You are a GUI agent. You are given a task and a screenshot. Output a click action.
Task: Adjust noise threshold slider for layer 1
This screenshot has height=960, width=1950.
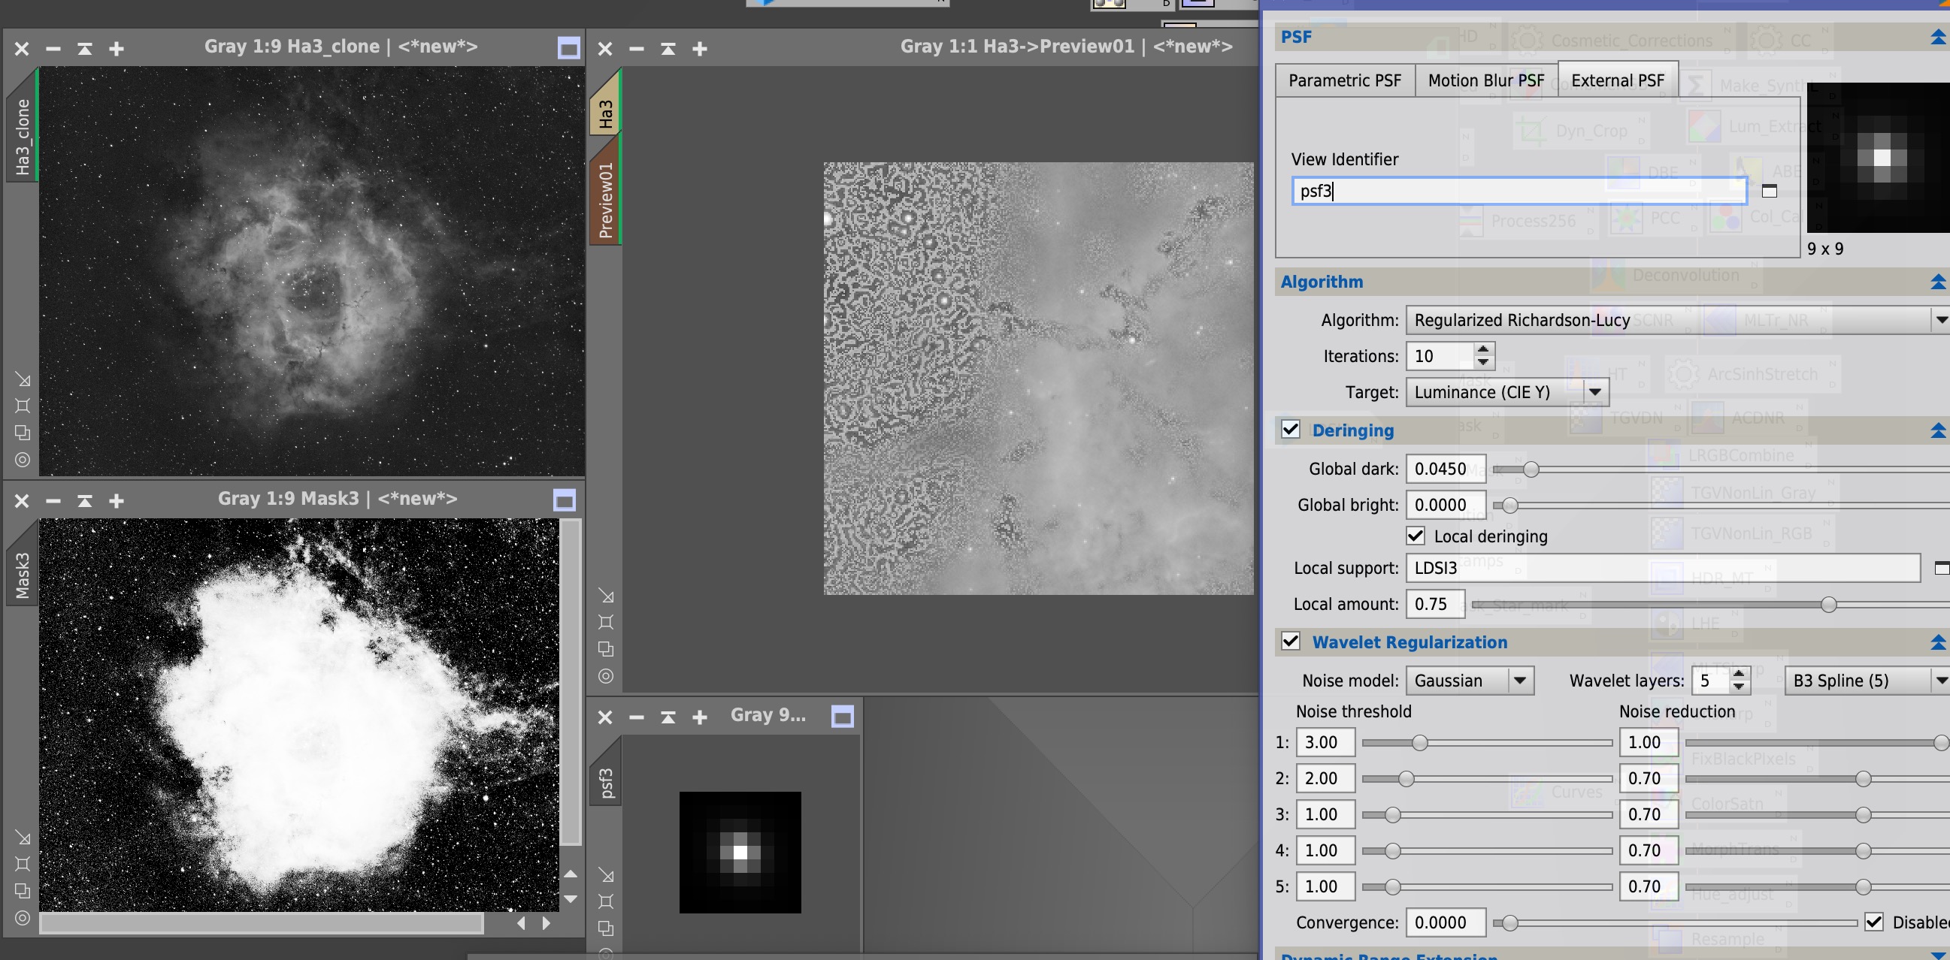[x=1419, y=743]
